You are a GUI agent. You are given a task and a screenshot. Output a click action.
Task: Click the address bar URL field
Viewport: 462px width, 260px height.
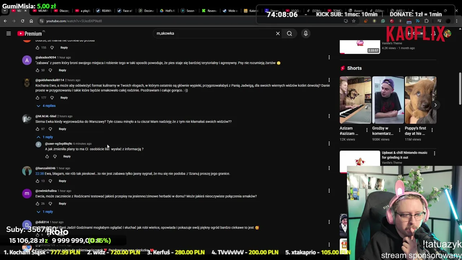(x=191, y=21)
